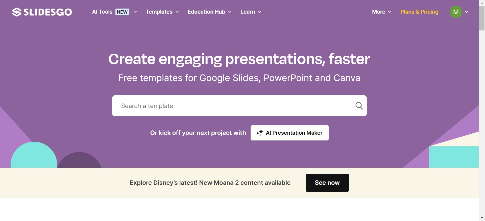Open the Learn menu
Screen dimensions: 485x221
click(x=248, y=12)
